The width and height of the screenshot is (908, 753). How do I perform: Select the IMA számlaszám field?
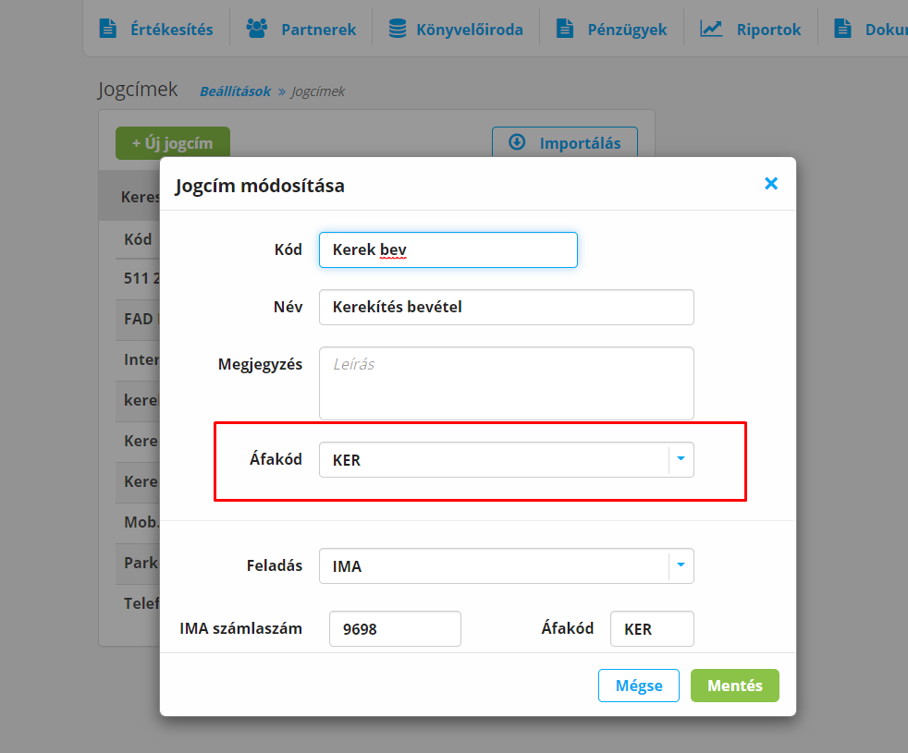pos(395,629)
